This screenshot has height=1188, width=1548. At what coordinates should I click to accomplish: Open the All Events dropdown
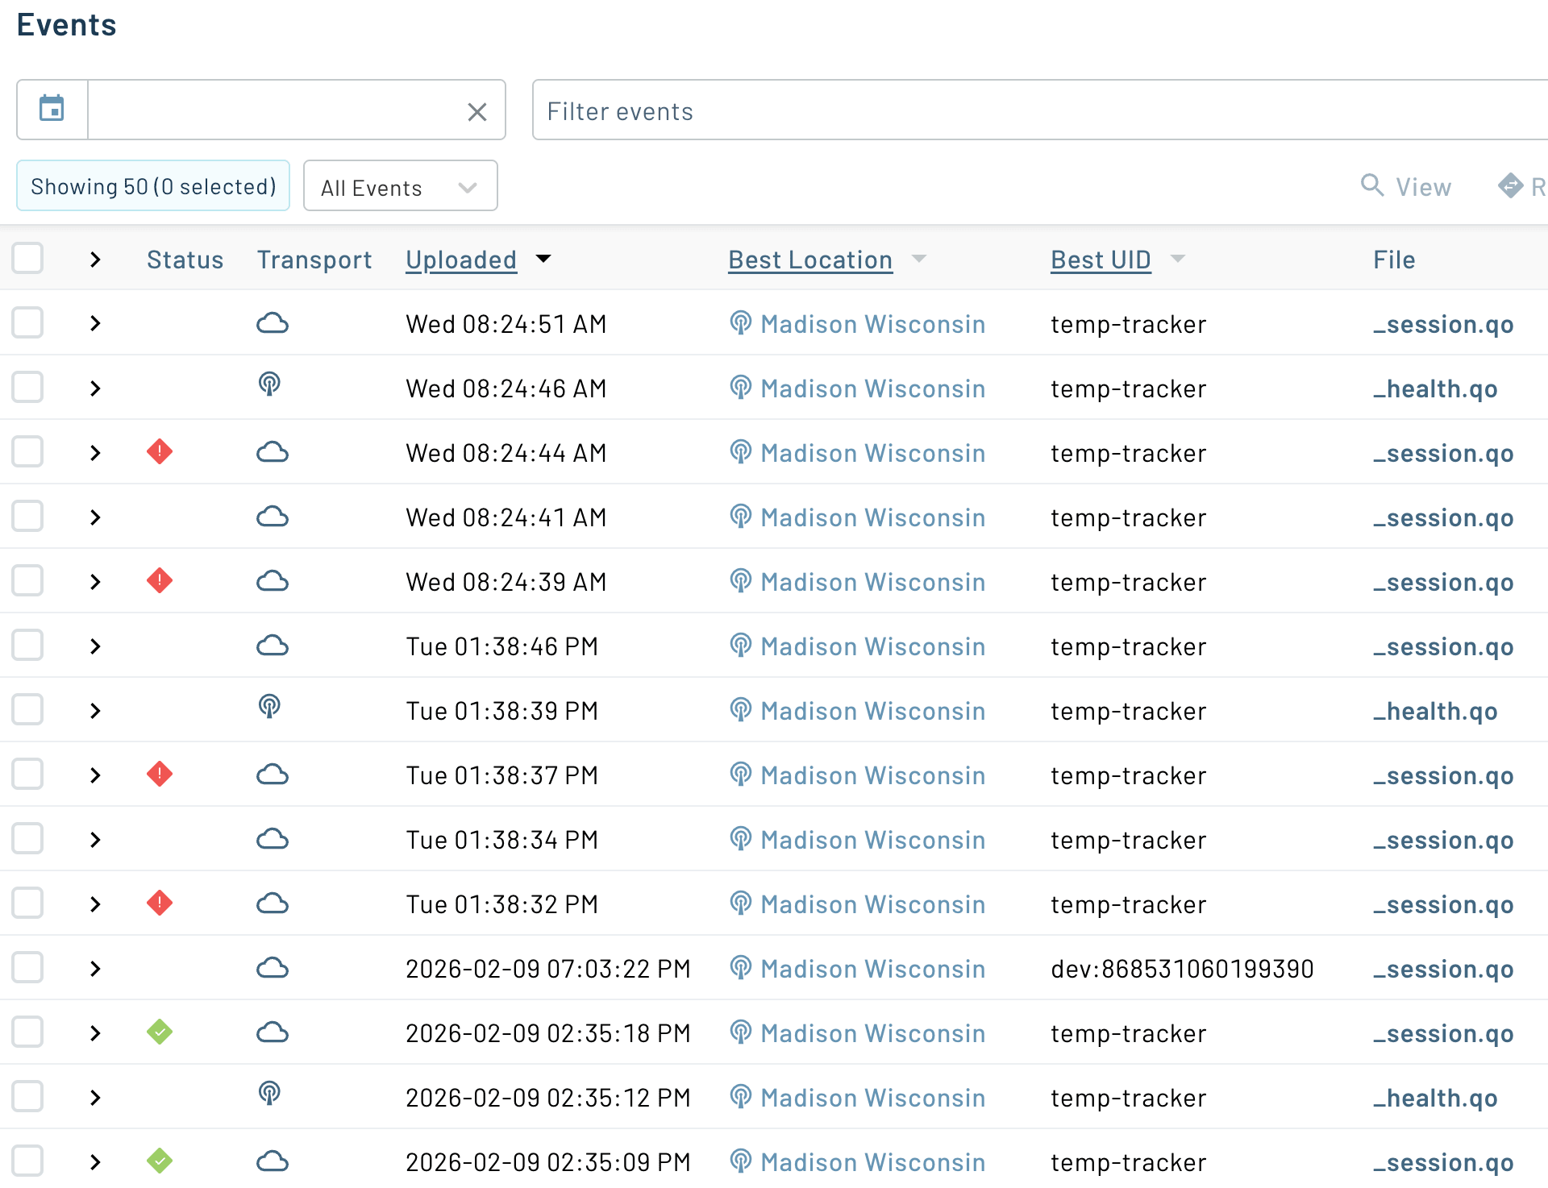pos(401,186)
